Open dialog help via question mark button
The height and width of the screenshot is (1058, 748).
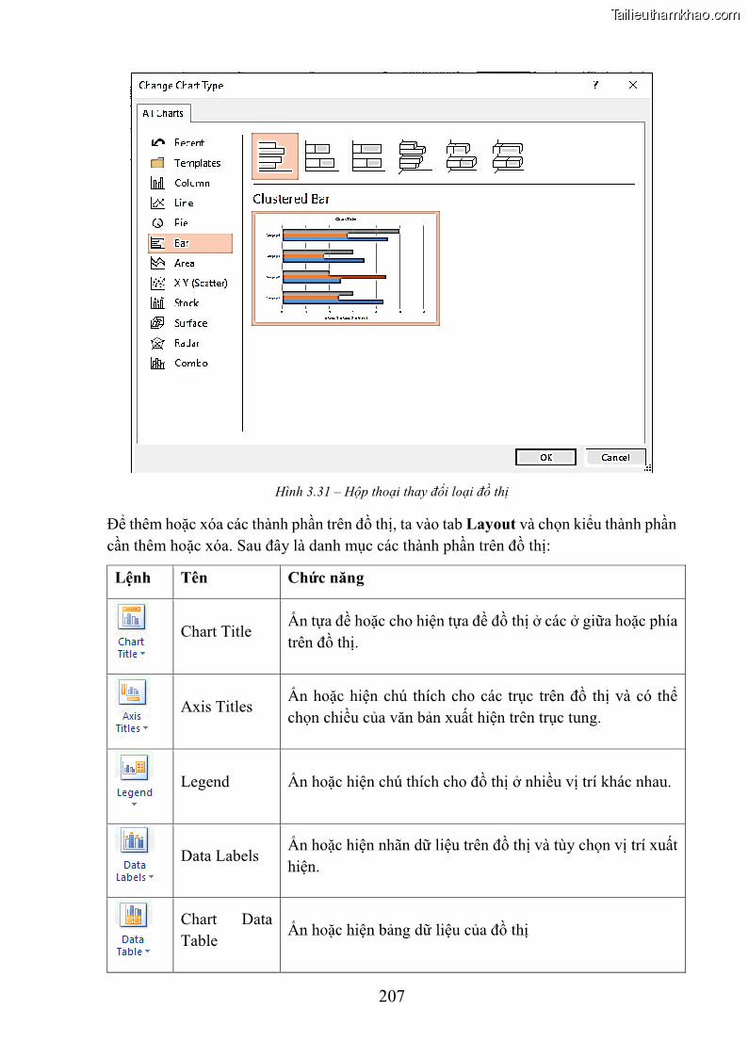(595, 85)
